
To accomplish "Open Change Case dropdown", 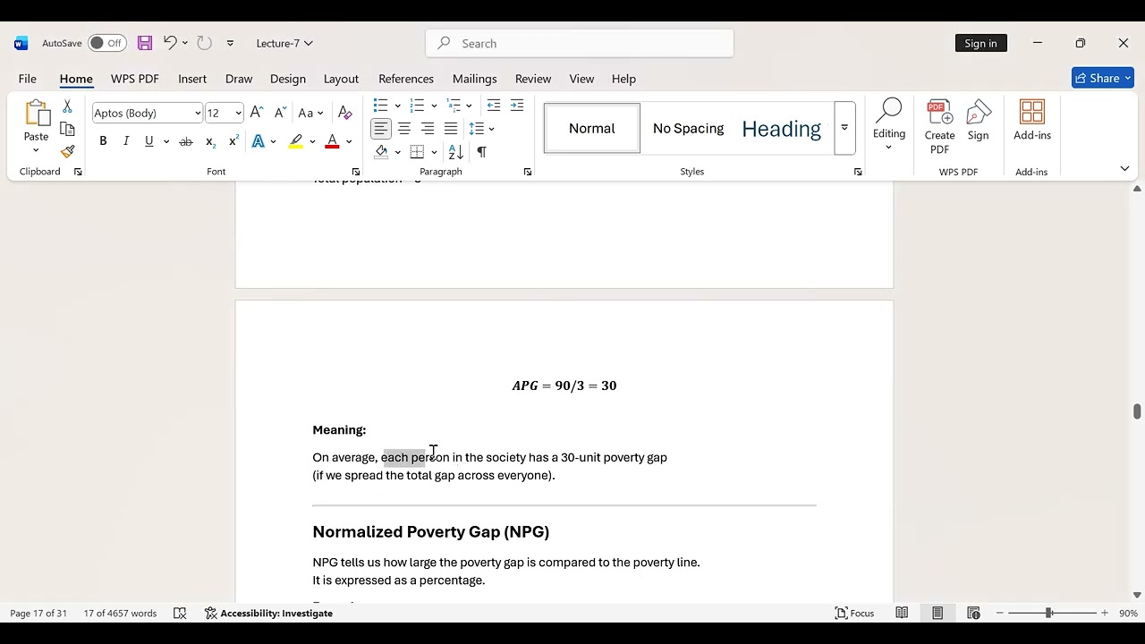I will point(310,113).
